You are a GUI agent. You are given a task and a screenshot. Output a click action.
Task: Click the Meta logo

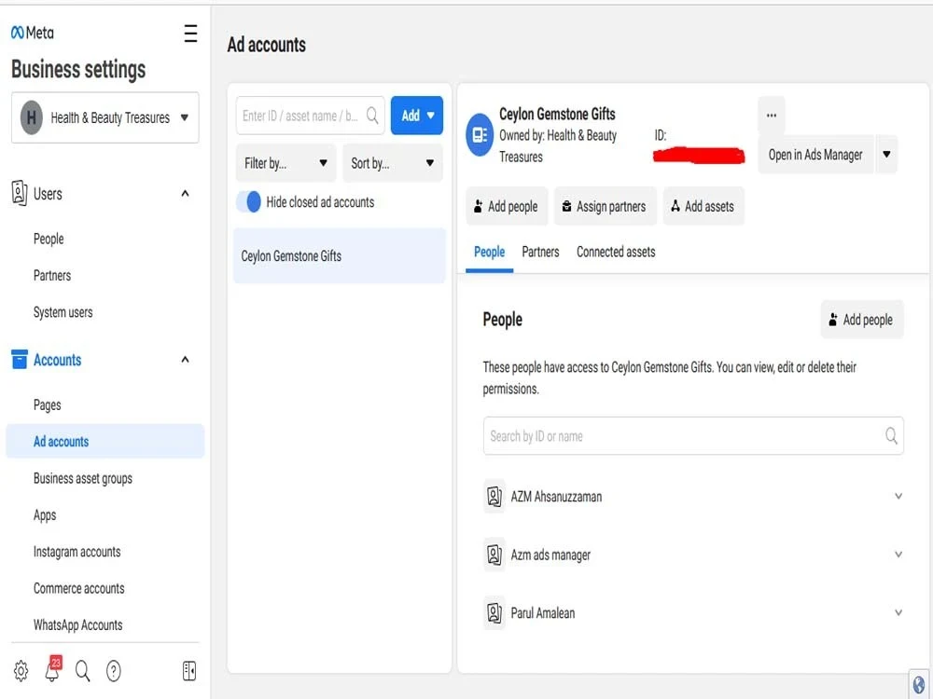(32, 33)
